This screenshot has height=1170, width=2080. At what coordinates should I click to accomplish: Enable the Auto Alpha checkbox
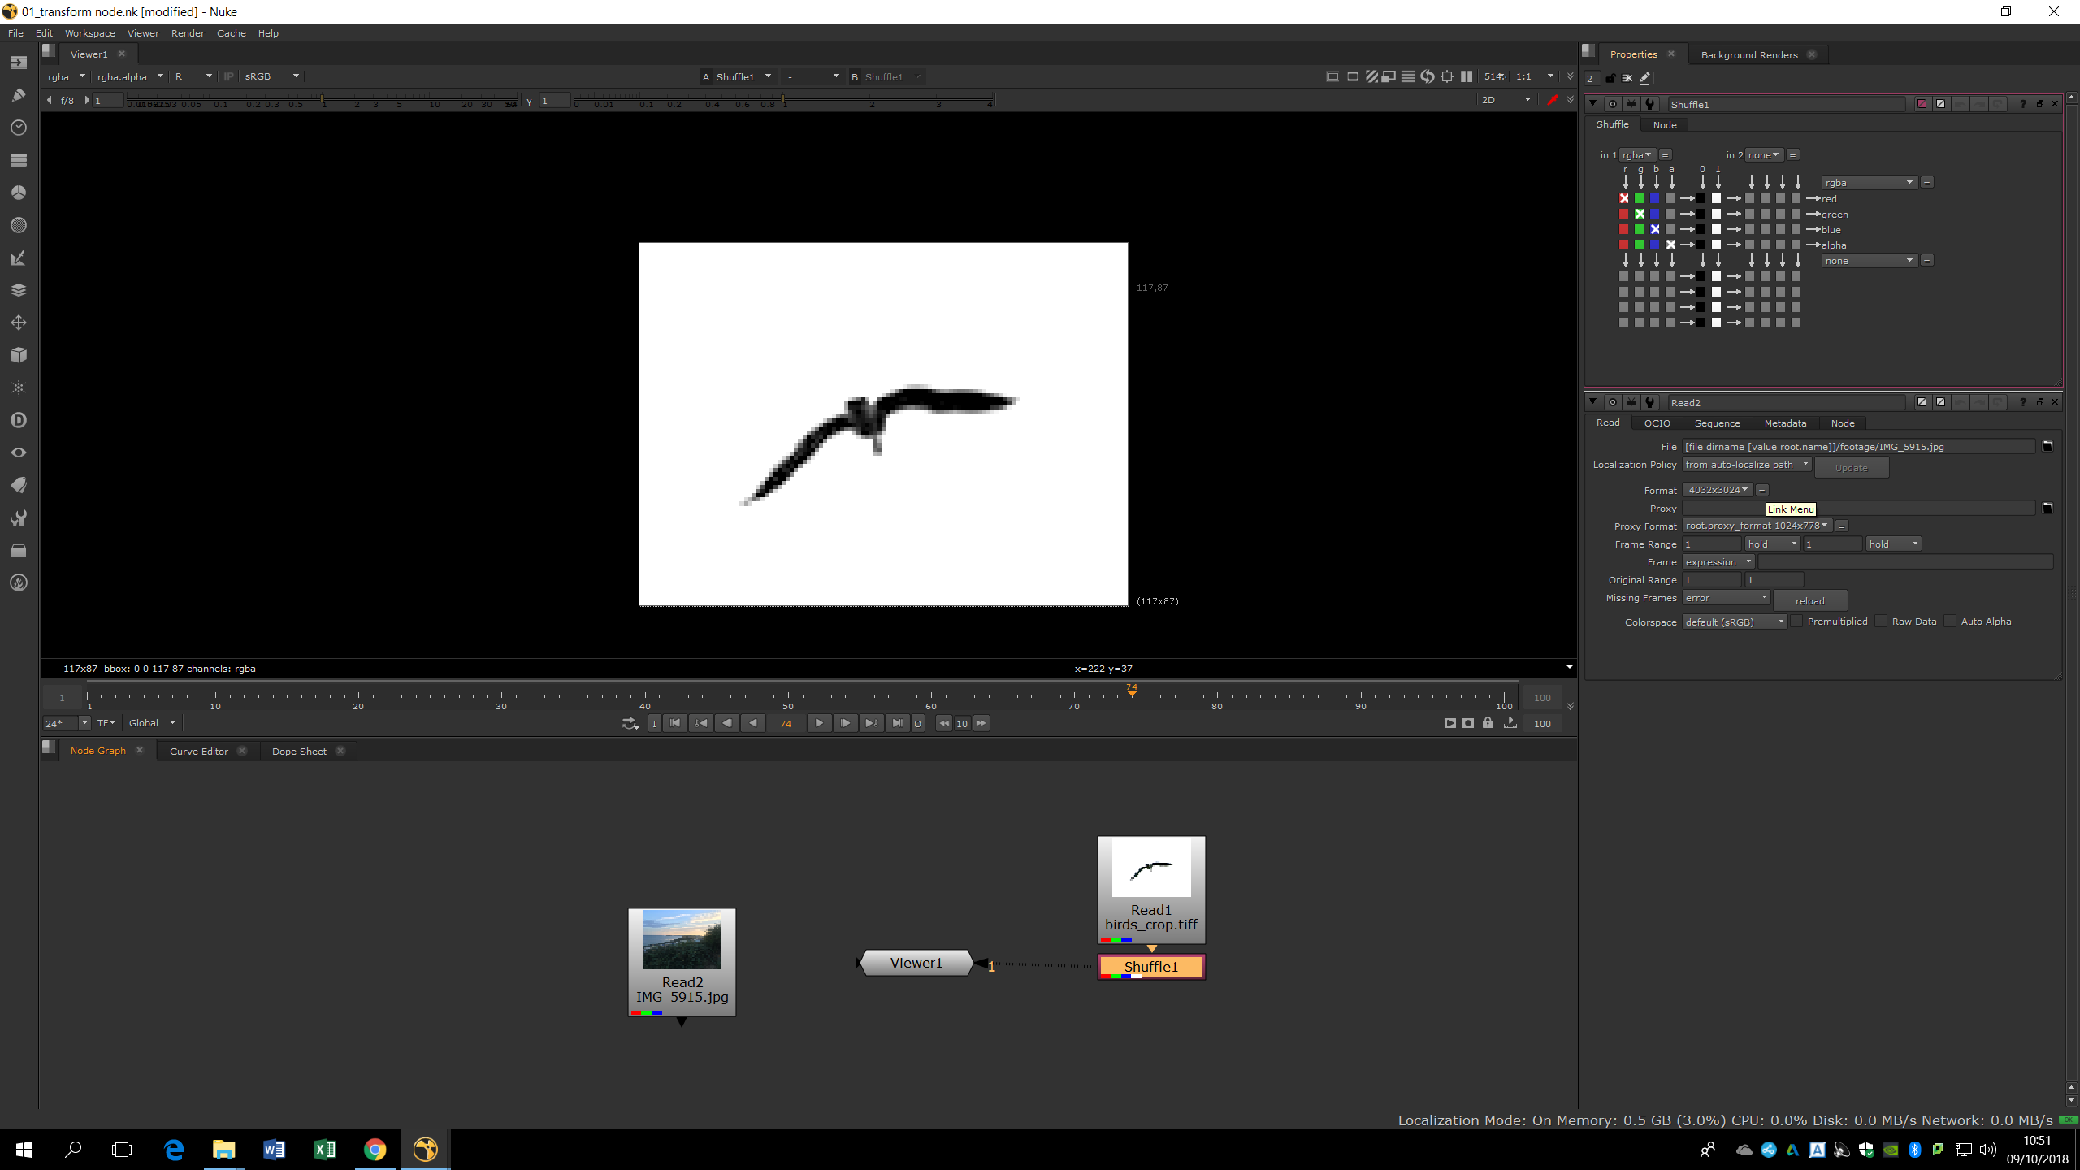point(1950,622)
